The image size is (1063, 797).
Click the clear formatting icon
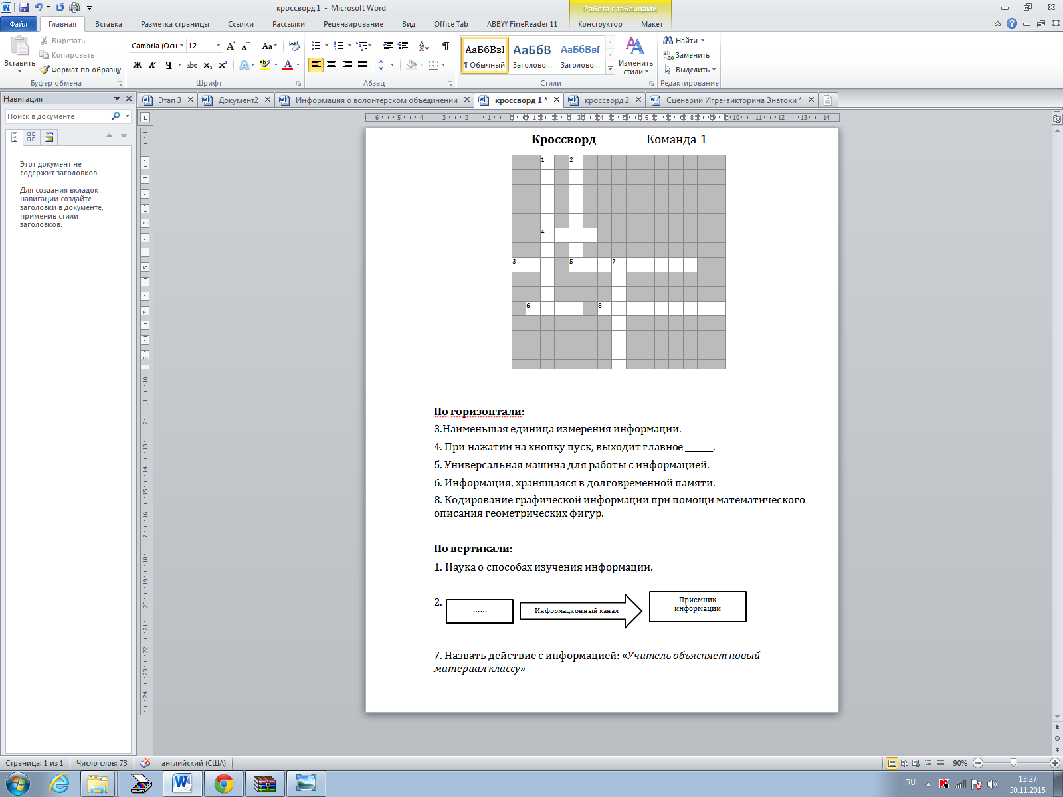(294, 46)
